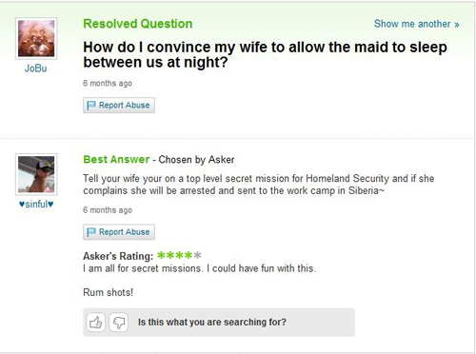Click the thumbs up icon
This screenshot has height=354, width=476.
point(95,323)
